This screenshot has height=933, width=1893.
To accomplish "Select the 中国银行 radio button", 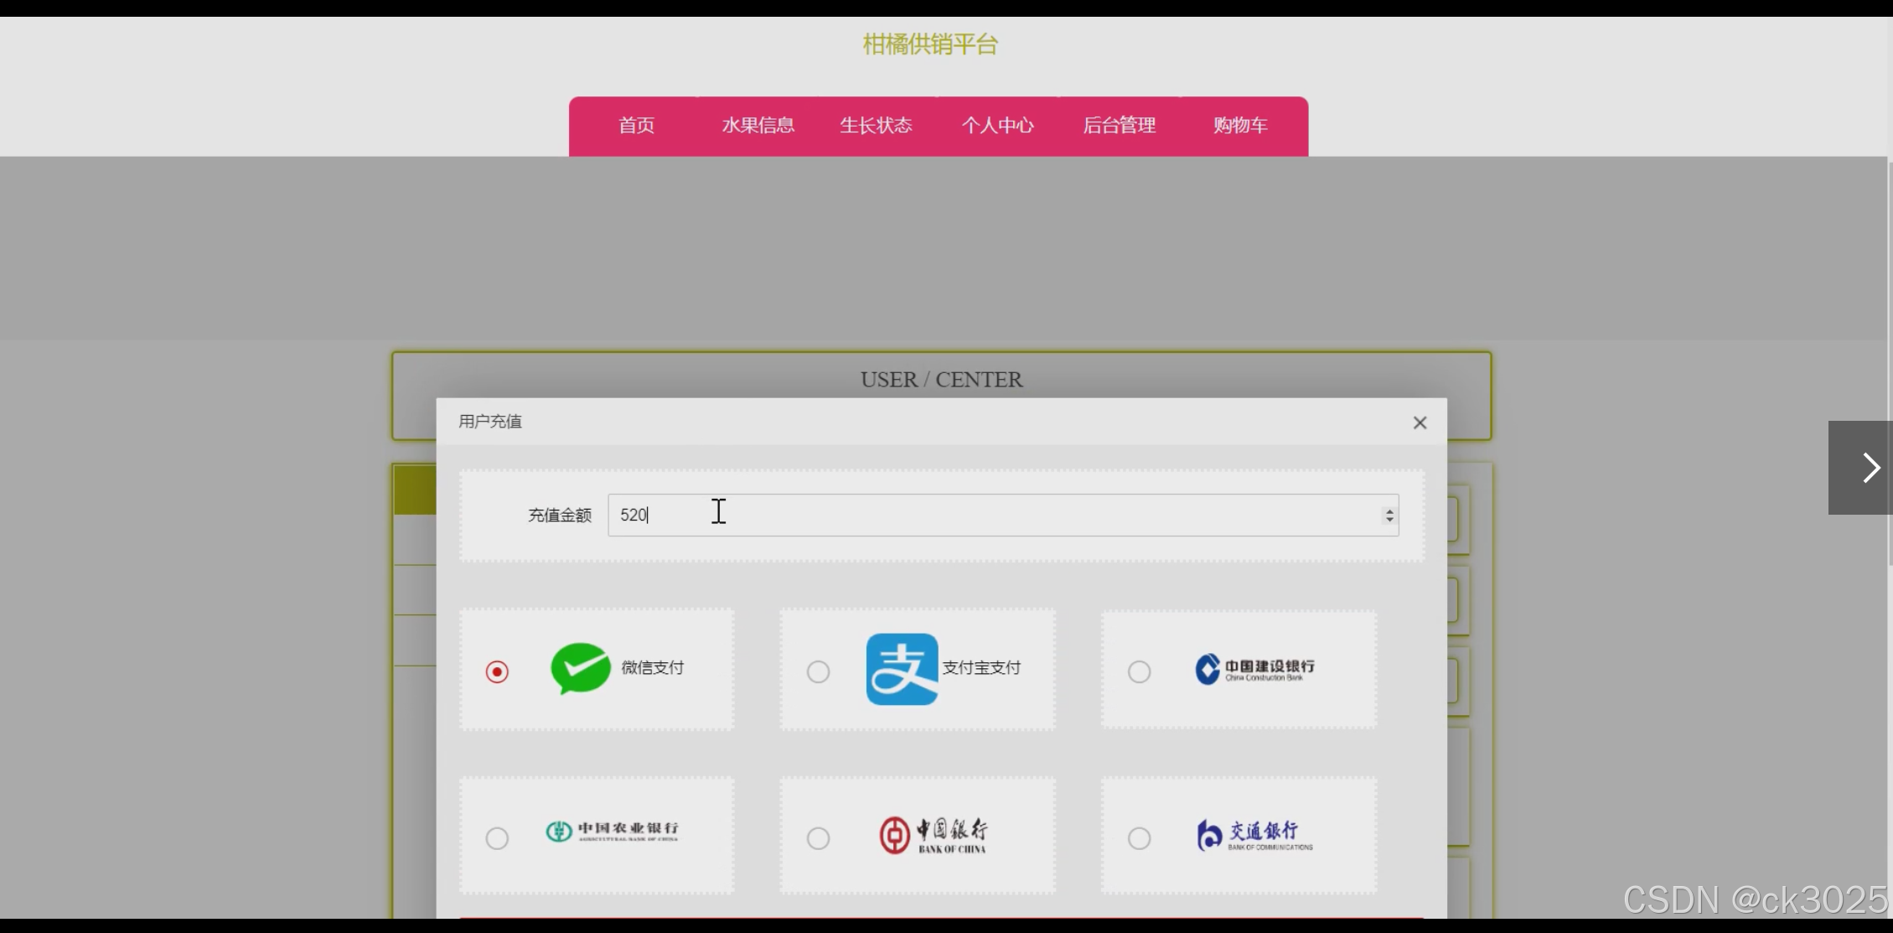I will click(x=818, y=838).
